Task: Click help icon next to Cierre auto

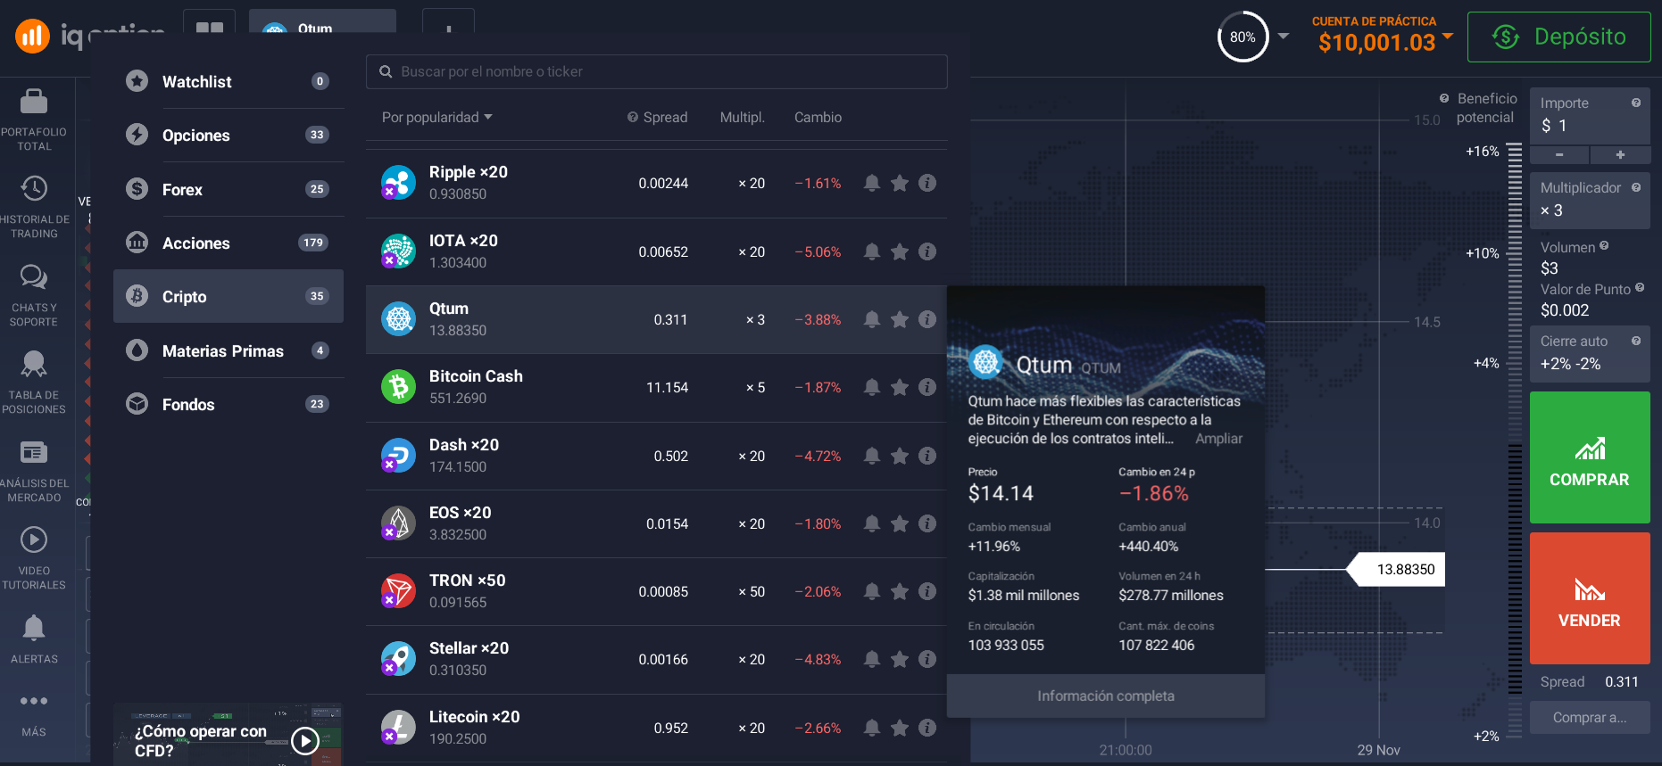Action: [1636, 341]
